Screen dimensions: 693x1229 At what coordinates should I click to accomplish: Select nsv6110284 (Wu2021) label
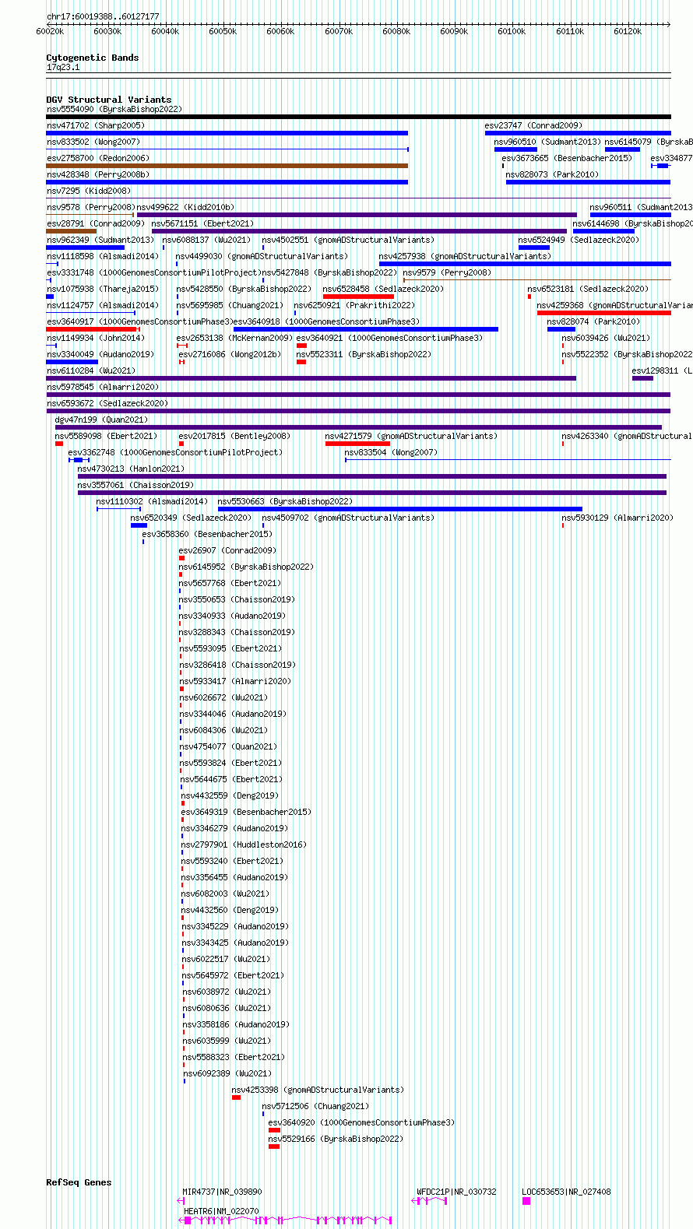pos(90,370)
